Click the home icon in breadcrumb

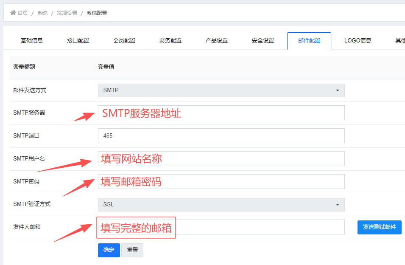pos(13,13)
